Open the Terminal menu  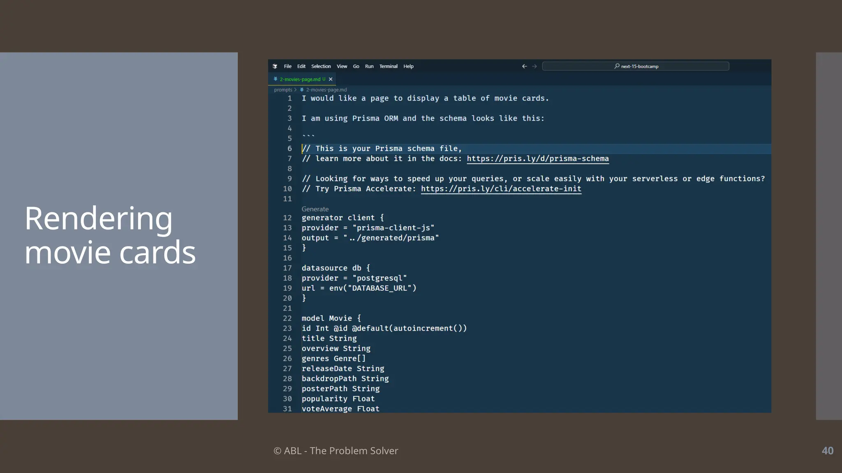(388, 66)
